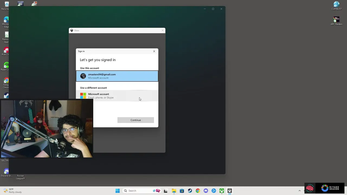
Task: Open Task View from taskbar
Action: 166,191
